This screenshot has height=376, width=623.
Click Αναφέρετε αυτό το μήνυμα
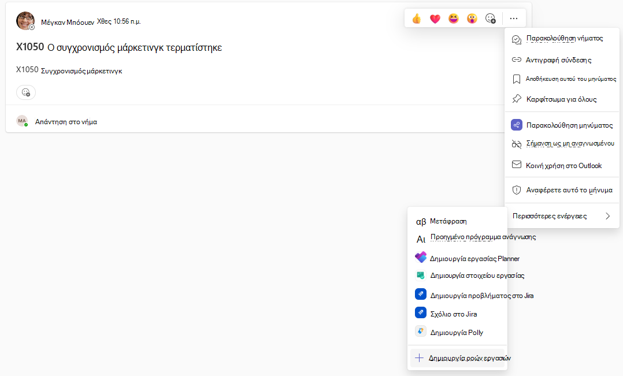(x=562, y=190)
